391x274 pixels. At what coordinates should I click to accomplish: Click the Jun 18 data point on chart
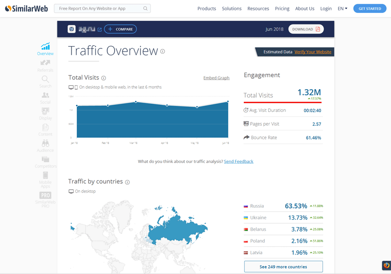pos(228,102)
